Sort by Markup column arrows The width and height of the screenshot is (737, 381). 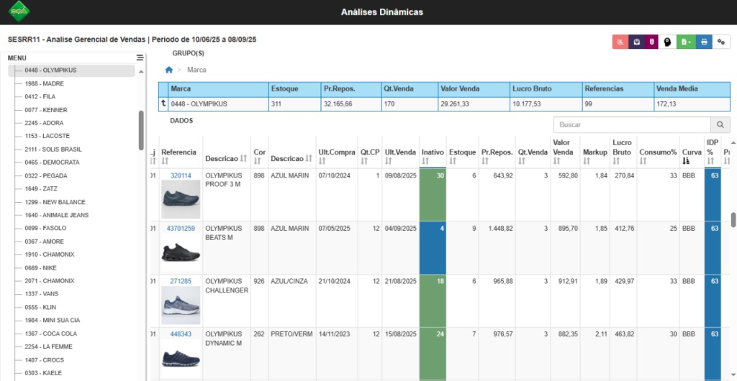(x=587, y=162)
